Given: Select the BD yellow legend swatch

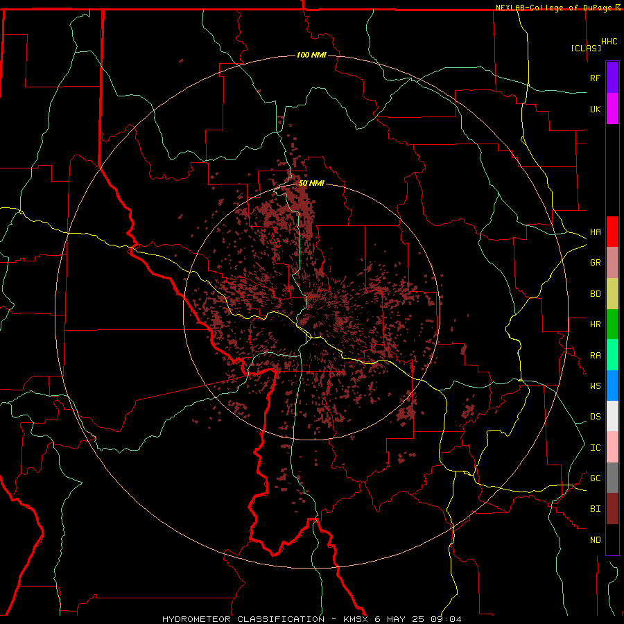Looking at the screenshot, I should click(612, 294).
